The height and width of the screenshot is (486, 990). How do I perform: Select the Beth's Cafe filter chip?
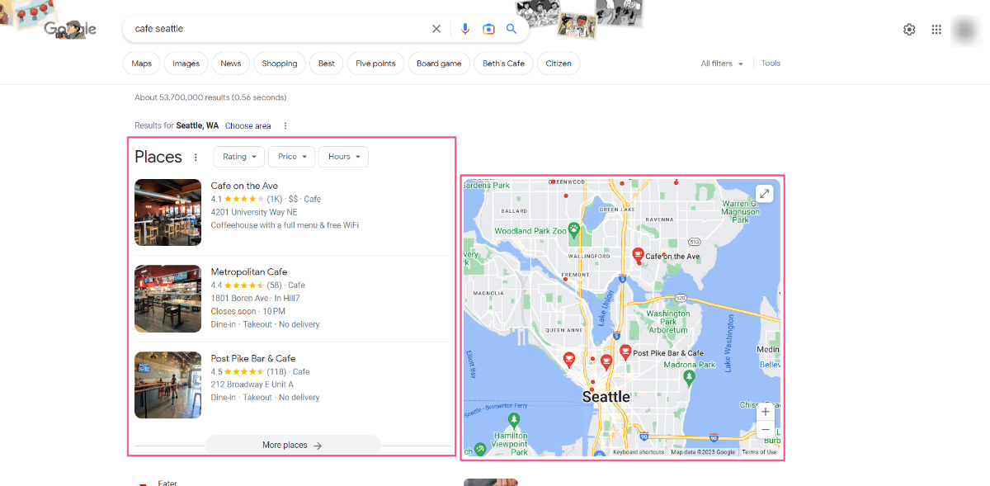coord(503,64)
